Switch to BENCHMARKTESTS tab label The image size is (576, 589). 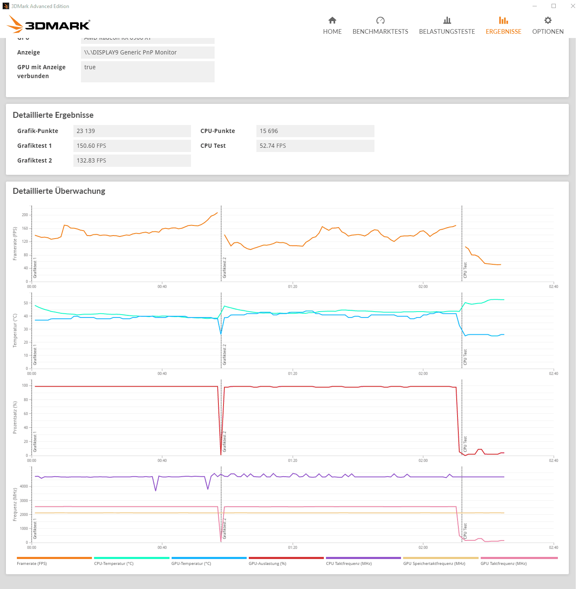tap(380, 32)
